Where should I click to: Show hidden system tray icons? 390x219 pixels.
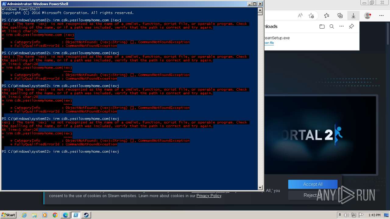[x=340, y=215]
